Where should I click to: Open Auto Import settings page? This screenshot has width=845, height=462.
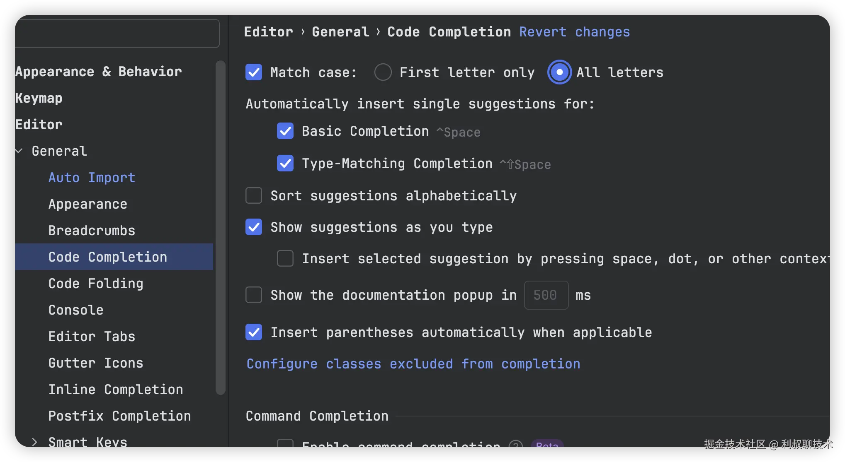coord(92,178)
